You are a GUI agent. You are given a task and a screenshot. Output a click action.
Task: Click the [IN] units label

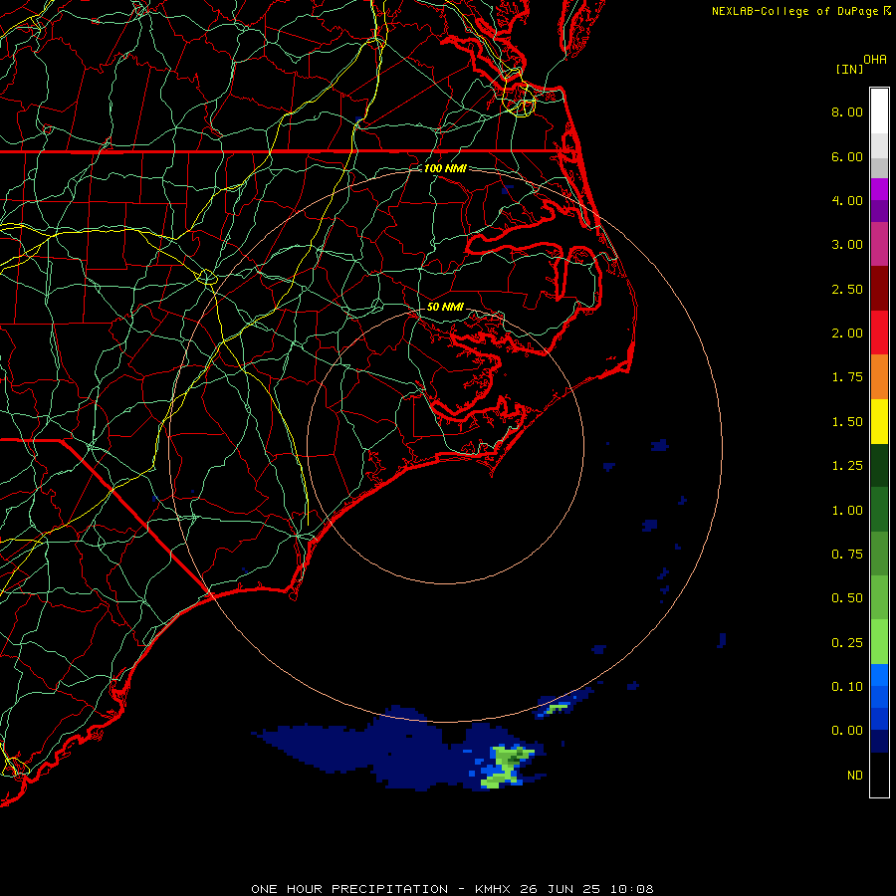click(849, 69)
